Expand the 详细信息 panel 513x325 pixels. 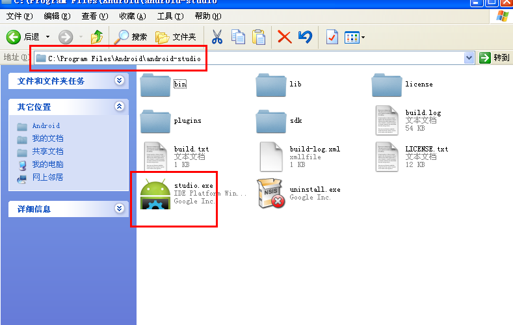pyautogui.click(x=120, y=208)
